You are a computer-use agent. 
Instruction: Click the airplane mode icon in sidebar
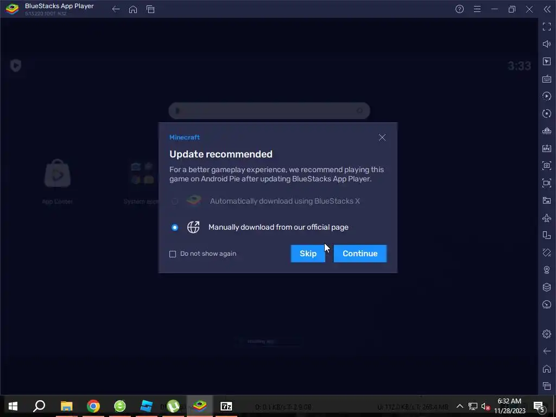pyautogui.click(x=547, y=218)
